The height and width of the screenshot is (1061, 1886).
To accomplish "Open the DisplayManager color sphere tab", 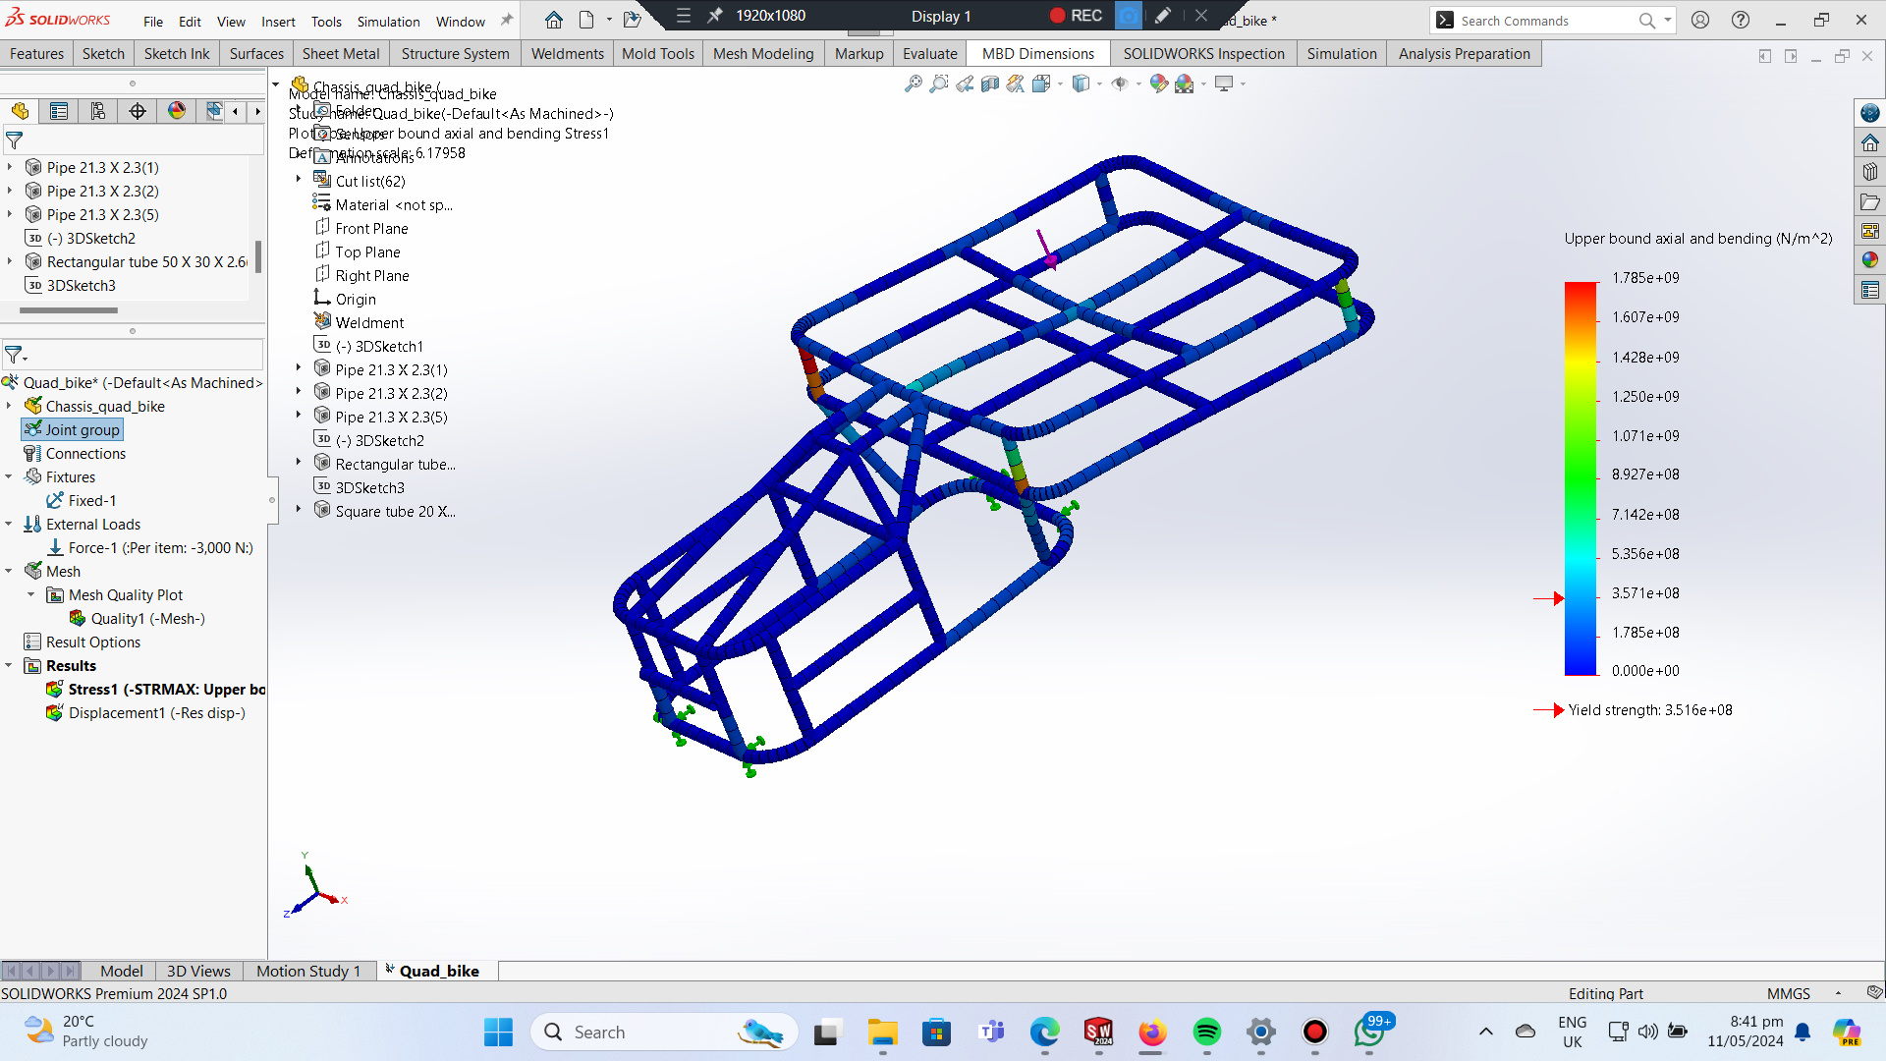I will pyautogui.click(x=177, y=111).
